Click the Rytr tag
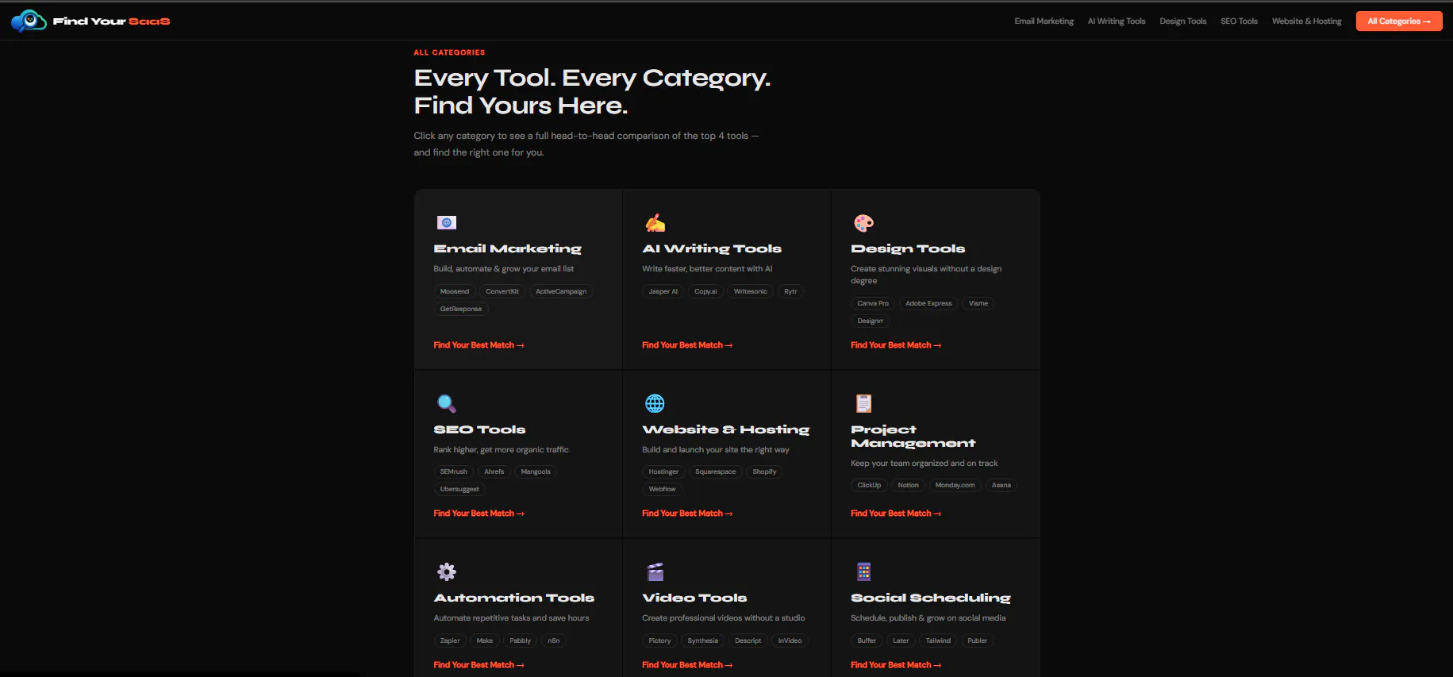Image resolution: width=1453 pixels, height=677 pixels. click(x=790, y=291)
